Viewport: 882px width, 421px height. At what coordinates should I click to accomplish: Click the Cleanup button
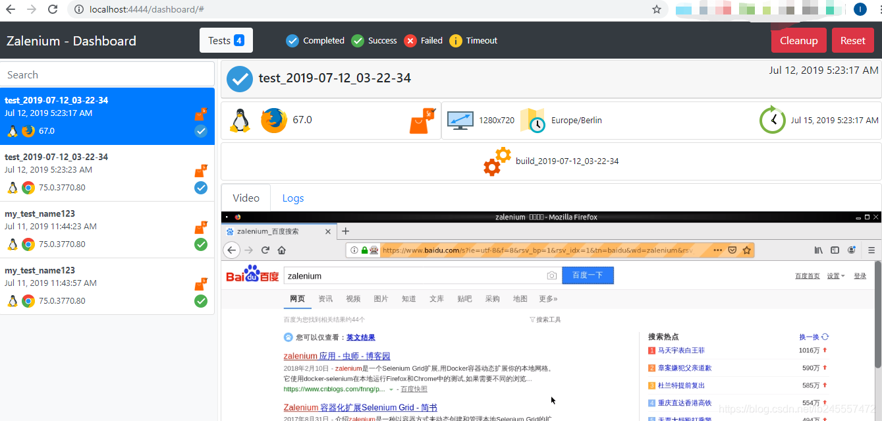click(799, 40)
